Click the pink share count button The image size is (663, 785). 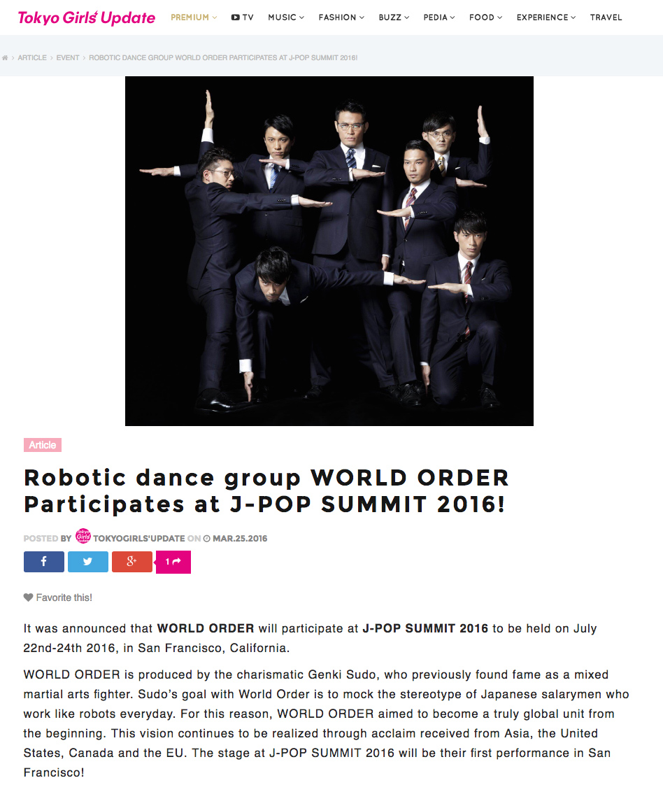173,562
